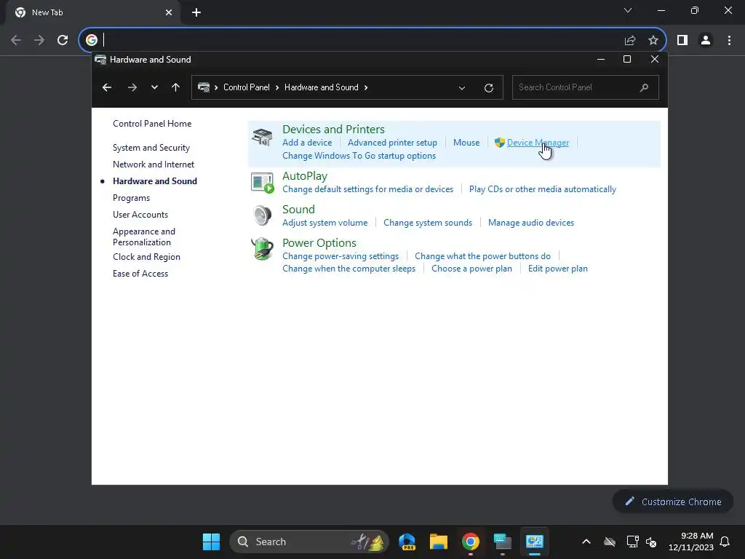745x559 pixels.
Task: Expand chevron before Control Panel breadcrumb
Action: click(216, 87)
